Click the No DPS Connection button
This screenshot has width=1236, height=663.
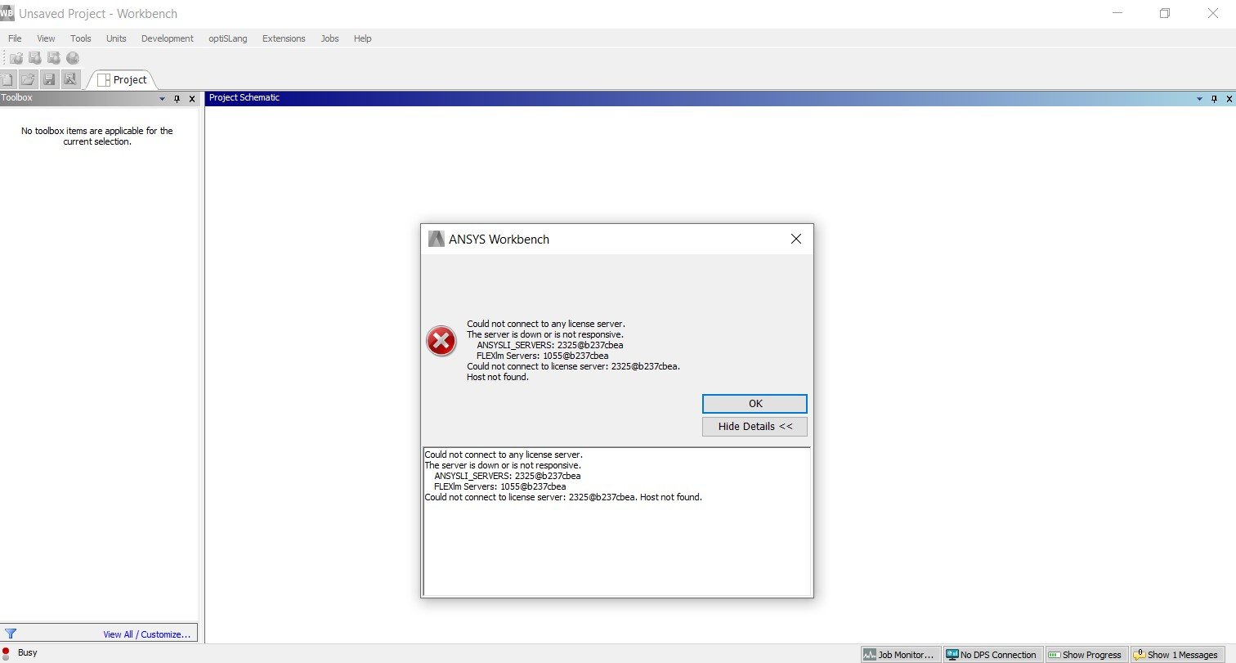point(992,654)
